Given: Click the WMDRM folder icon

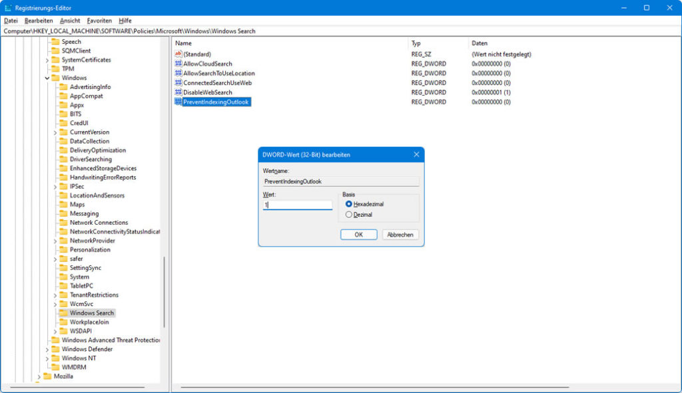Looking at the screenshot, I should 55,367.
